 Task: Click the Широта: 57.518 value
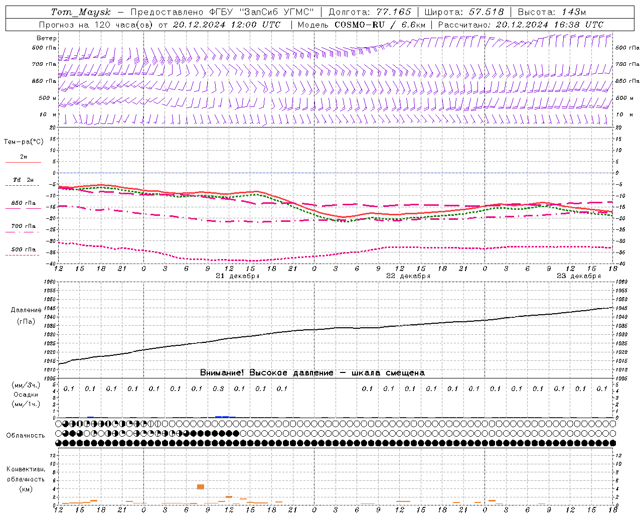click(x=464, y=12)
